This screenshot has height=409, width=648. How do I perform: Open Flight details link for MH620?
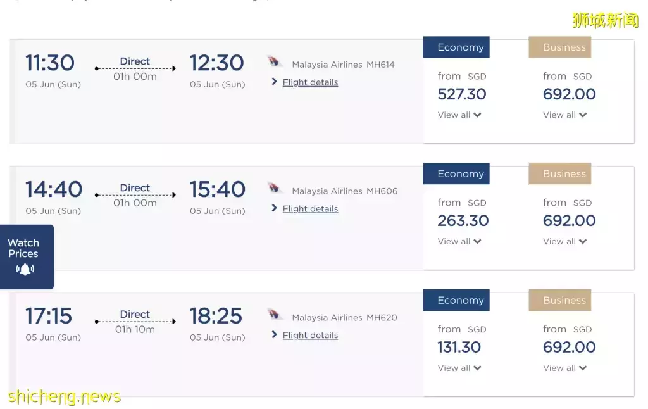[x=310, y=336]
